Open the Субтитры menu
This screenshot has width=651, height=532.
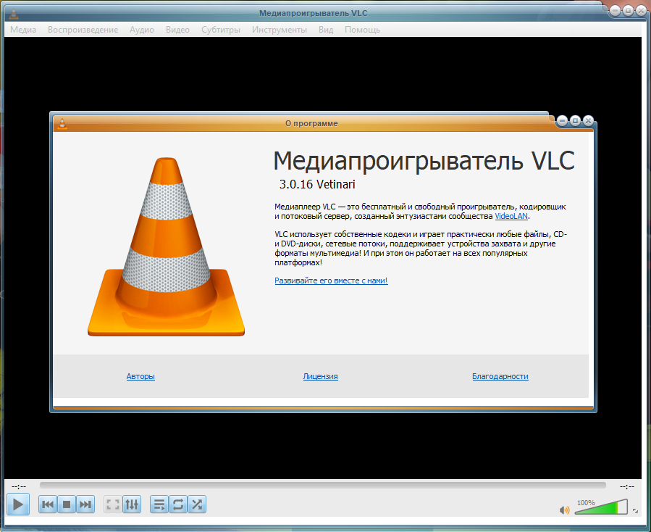click(221, 30)
